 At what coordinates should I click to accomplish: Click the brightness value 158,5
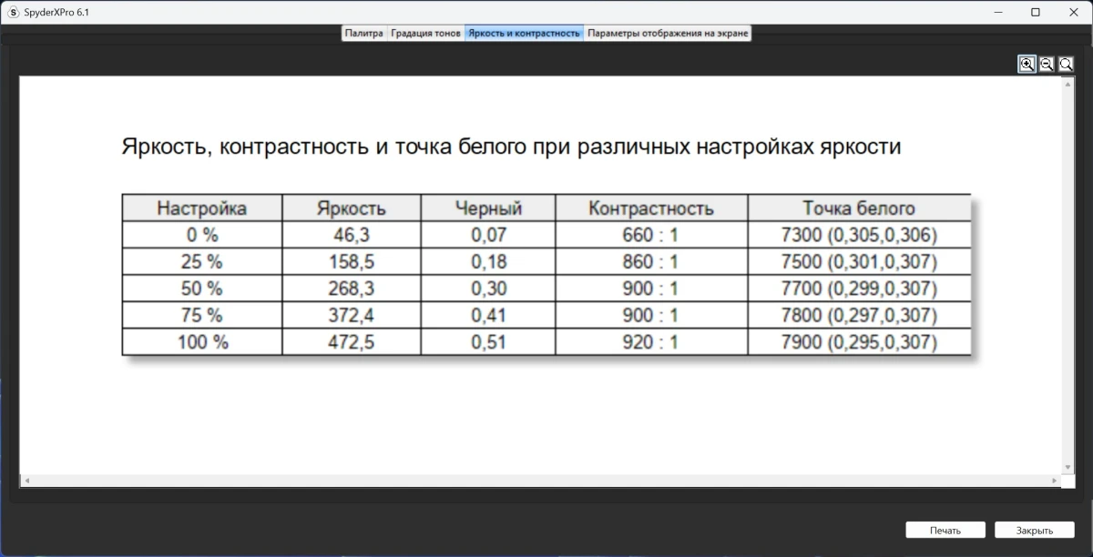coord(352,262)
